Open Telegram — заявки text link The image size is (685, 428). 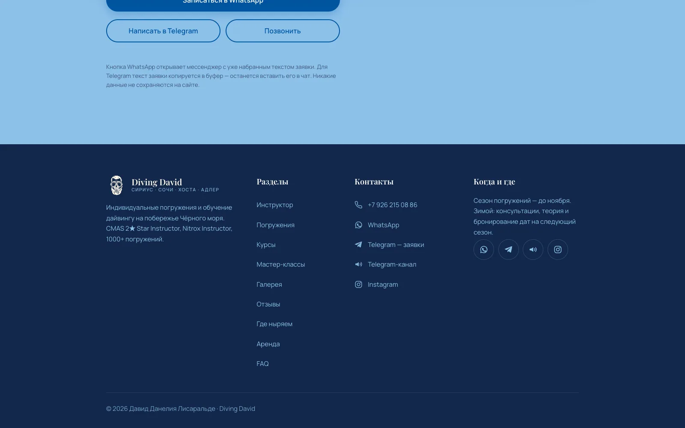pyautogui.click(x=396, y=245)
